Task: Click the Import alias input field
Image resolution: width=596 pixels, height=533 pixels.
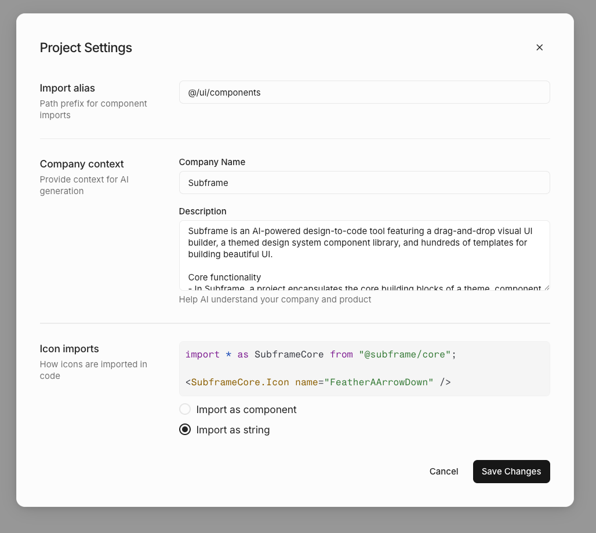Action: click(x=364, y=92)
